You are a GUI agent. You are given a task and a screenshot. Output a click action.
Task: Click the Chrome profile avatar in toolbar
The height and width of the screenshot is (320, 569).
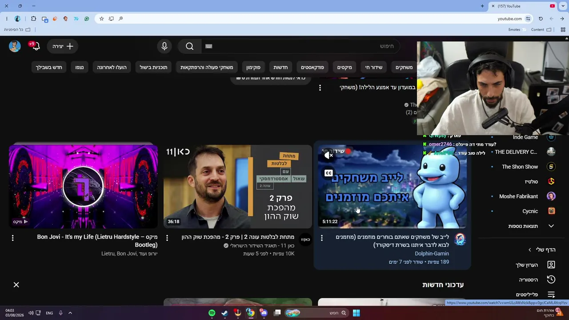pyautogui.click(x=17, y=19)
